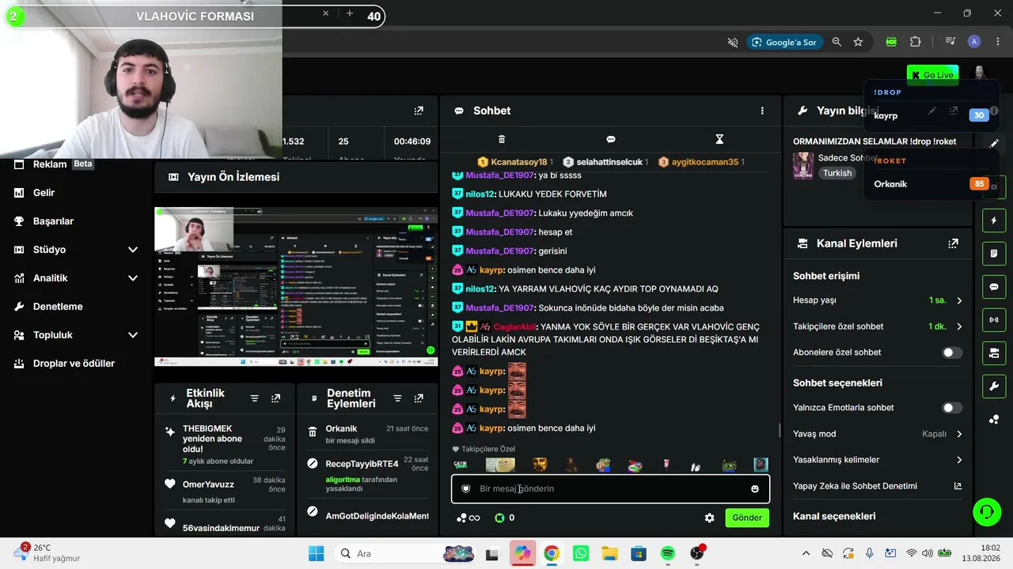Filter the Etkinlik Akışı feed

click(255, 398)
